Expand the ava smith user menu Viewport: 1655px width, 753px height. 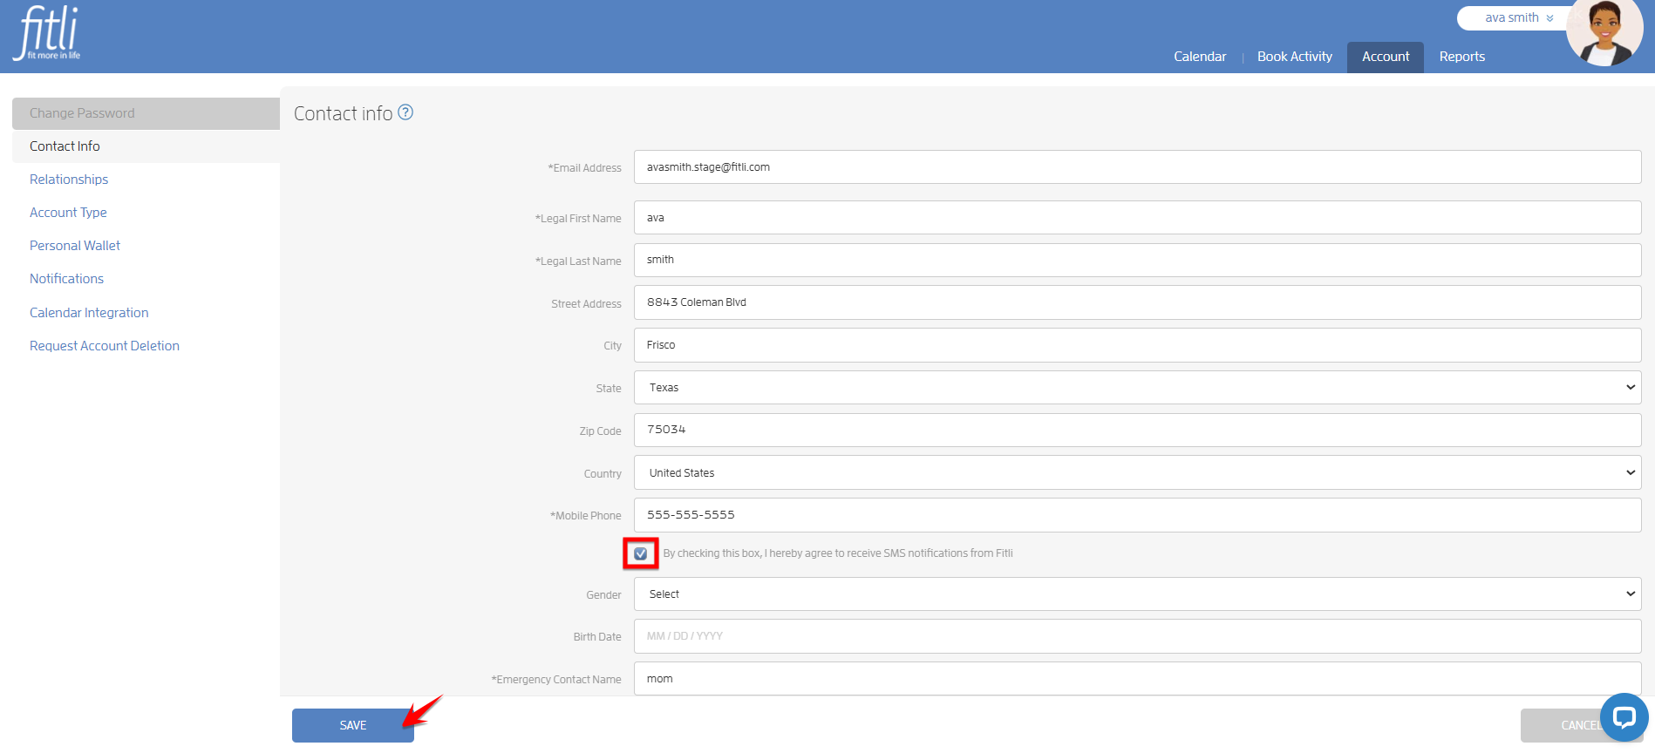click(x=1519, y=17)
